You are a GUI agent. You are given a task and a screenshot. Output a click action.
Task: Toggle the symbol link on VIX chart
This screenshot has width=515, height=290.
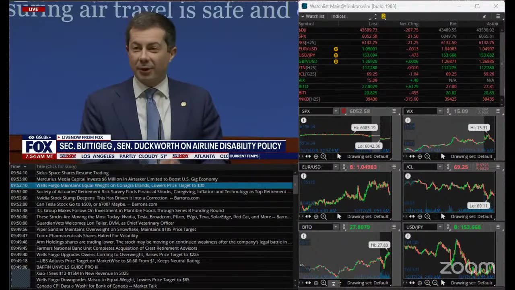(448, 111)
